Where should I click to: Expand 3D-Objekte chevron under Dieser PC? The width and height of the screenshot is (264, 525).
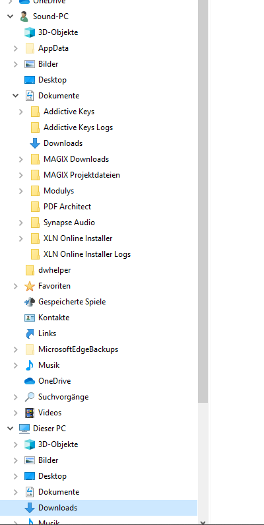click(x=16, y=444)
